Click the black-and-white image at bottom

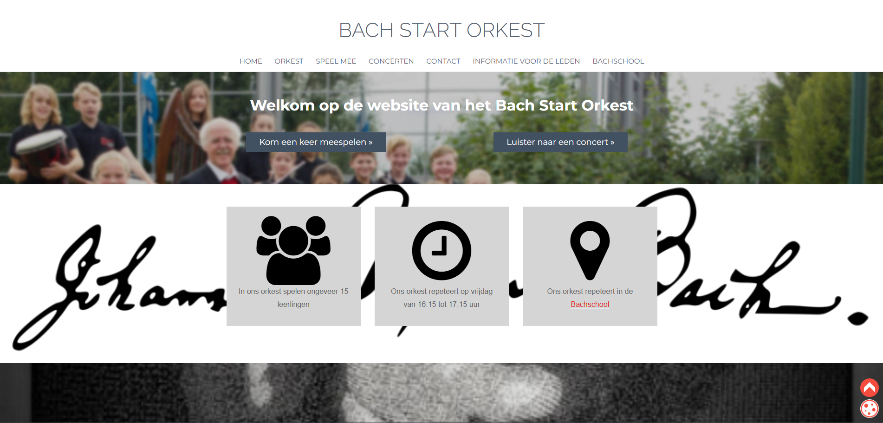click(441, 393)
